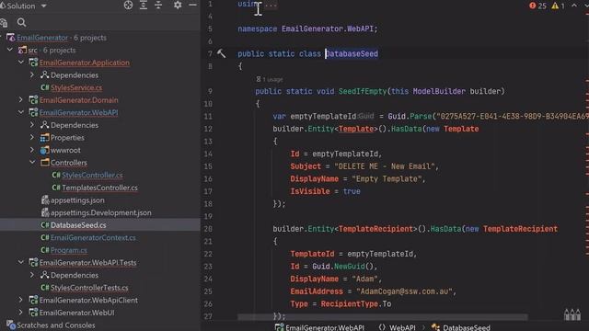
Task: Expand Dependencies under EmailGenerator.Application
Action: pos(32,74)
